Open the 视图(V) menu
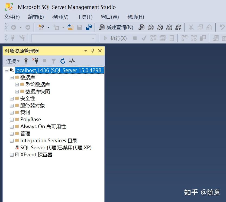Screen dimensions: 226x202 pos(60,17)
